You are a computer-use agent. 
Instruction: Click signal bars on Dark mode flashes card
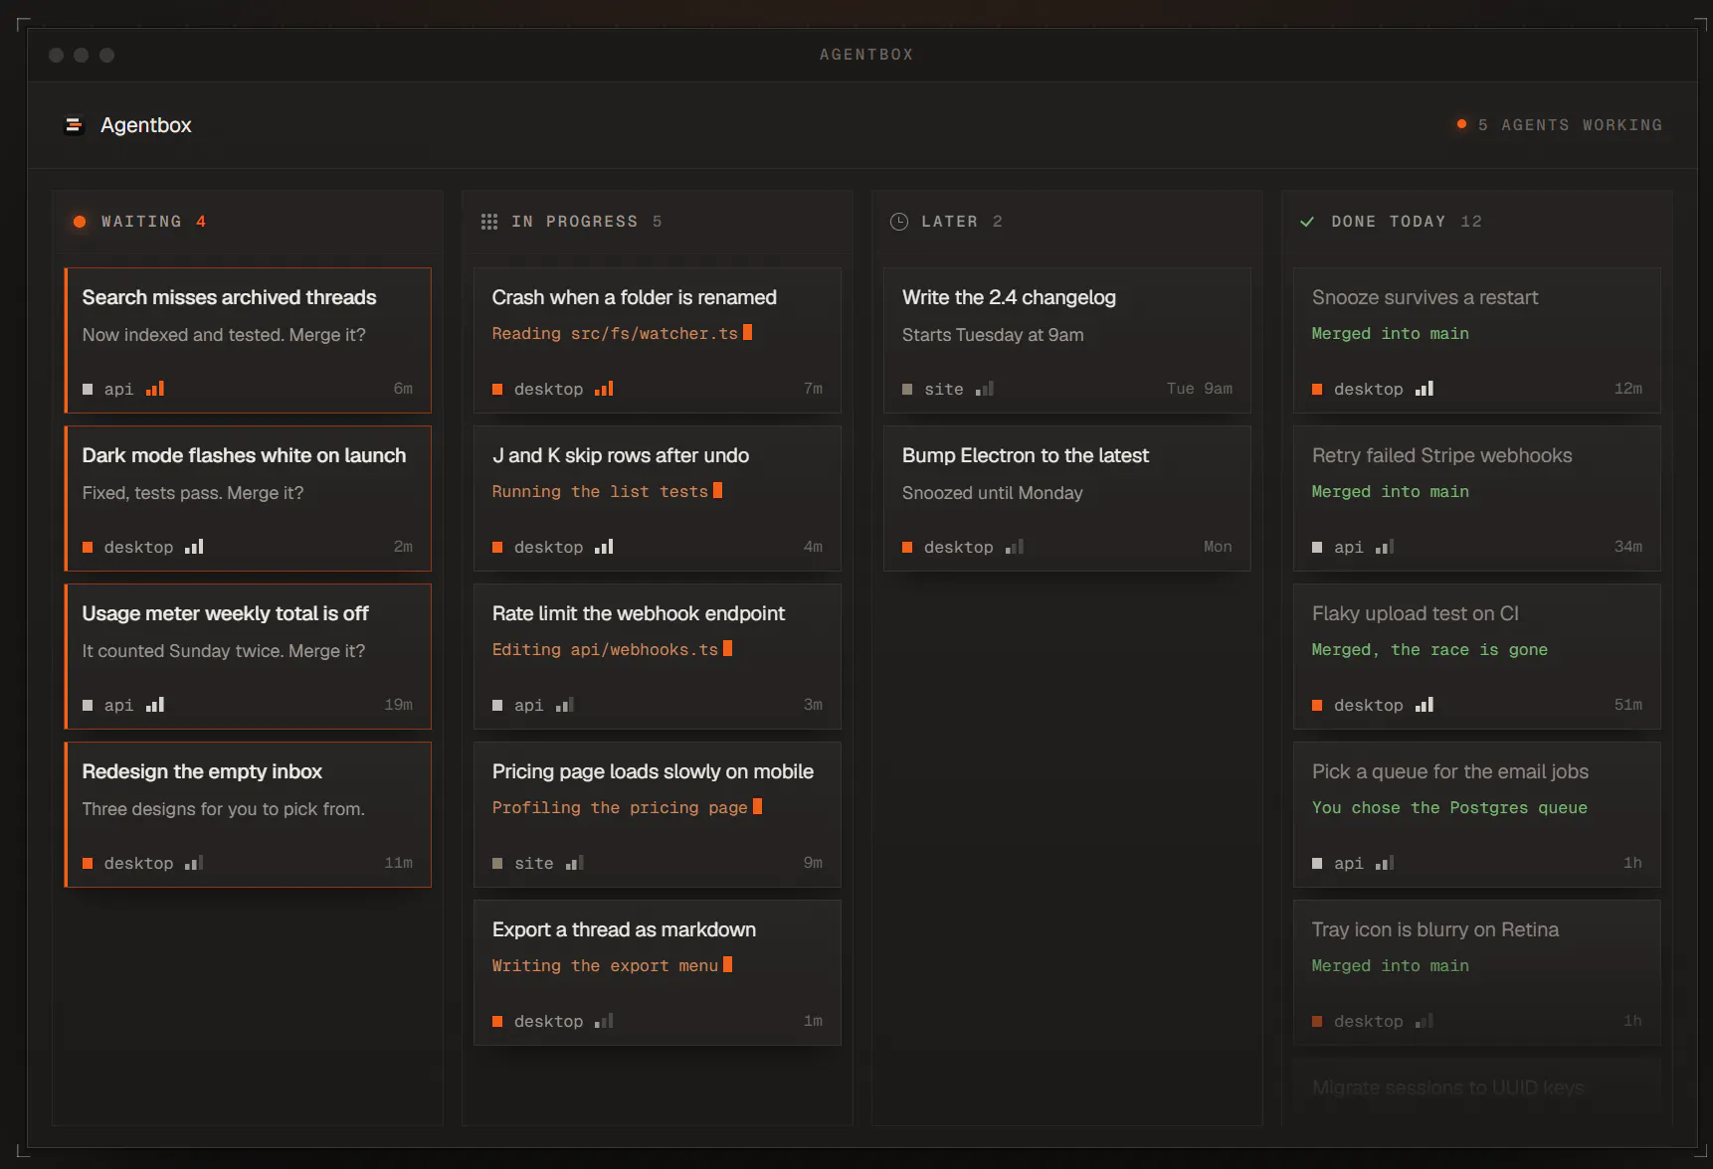pyautogui.click(x=195, y=547)
